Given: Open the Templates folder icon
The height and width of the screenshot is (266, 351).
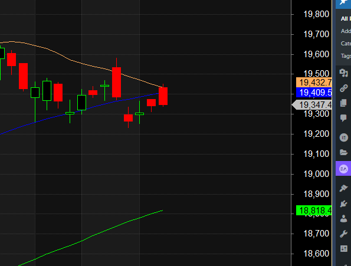Looking at the screenshot, I should click(343, 153).
